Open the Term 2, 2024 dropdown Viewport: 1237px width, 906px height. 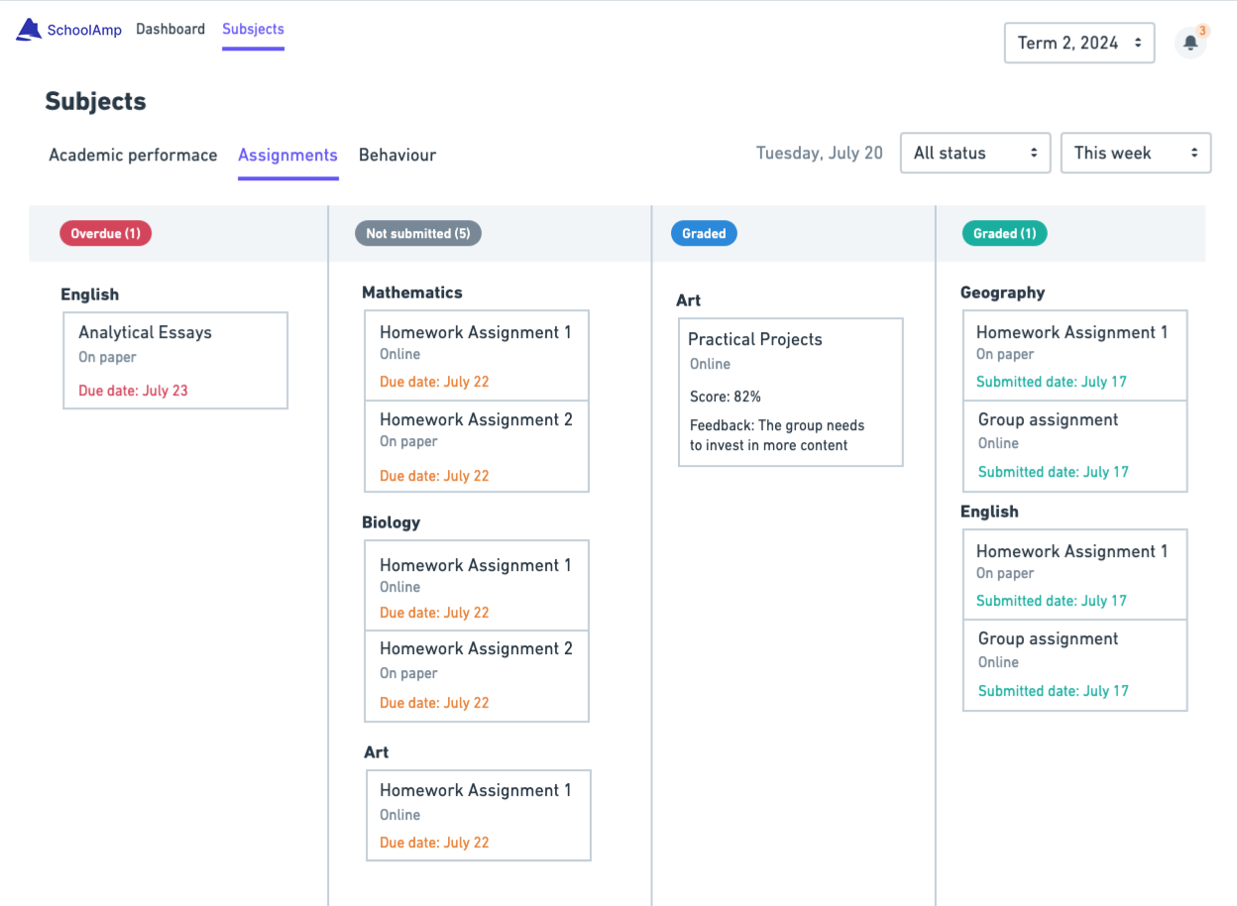pyautogui.click(x=1078, y=43)
